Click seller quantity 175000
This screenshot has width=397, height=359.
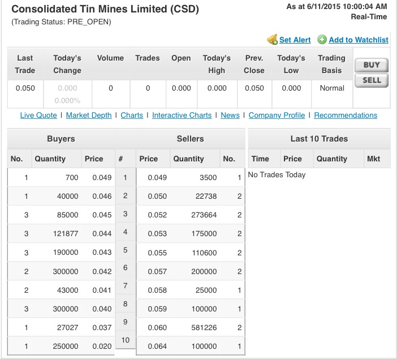pyautogui.click(x=204, y=233)
